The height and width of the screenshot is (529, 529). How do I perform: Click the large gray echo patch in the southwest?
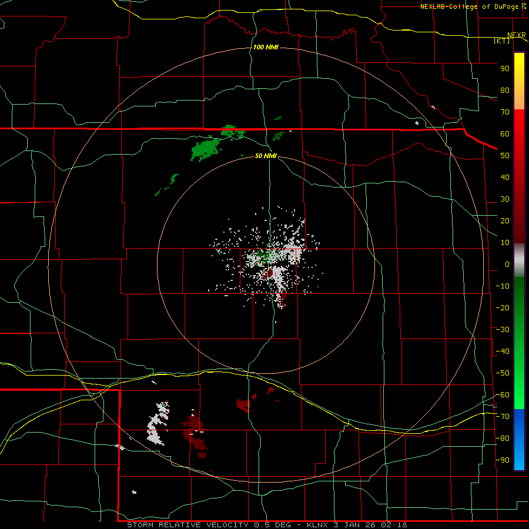coord(157,424)
